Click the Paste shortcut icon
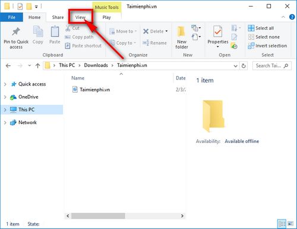The image size is (297, 229). pyautogui.click(x=68, y=46)
